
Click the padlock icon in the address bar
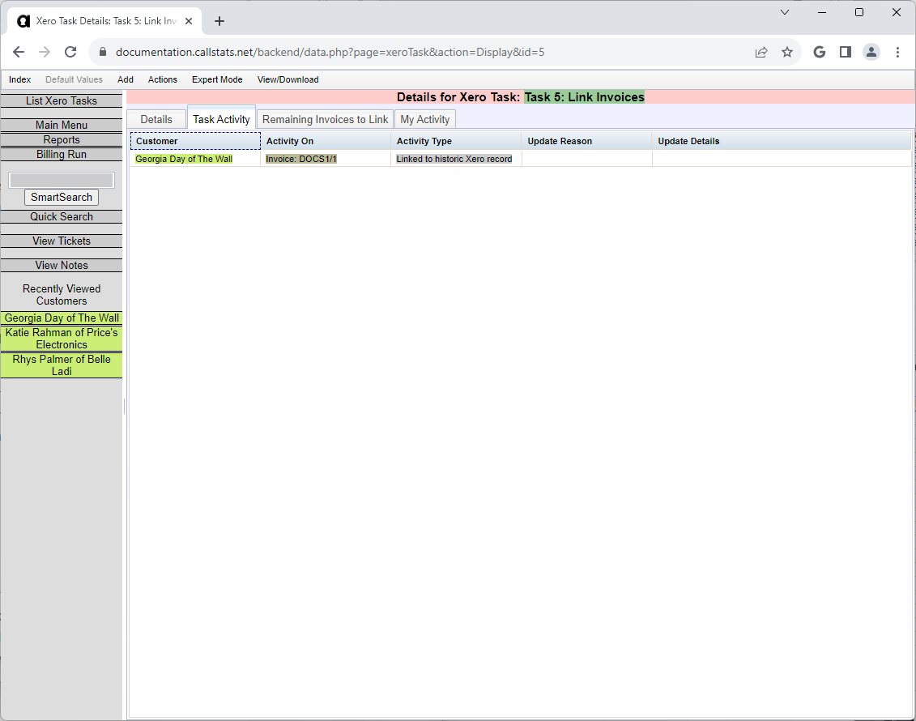point(102,51)
